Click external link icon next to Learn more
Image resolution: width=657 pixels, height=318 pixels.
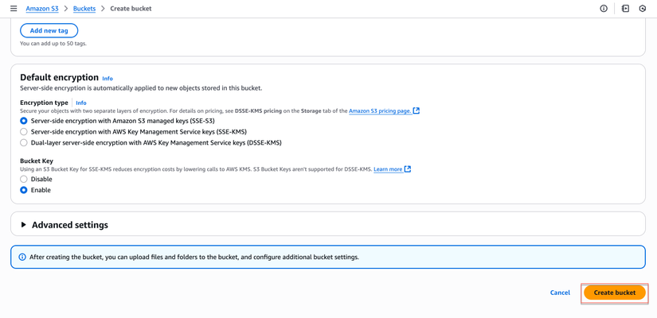408,169
